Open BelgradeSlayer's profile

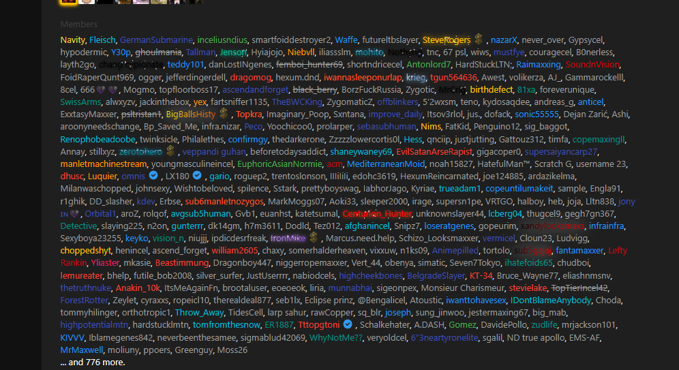pos(436,276)
